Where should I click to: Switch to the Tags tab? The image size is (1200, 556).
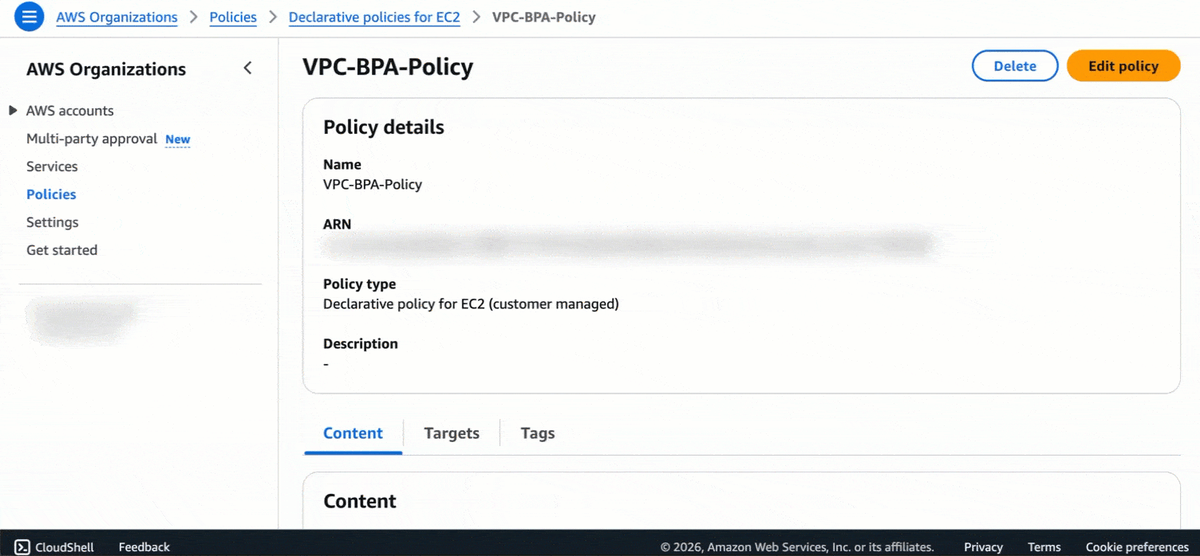point(538,433)
